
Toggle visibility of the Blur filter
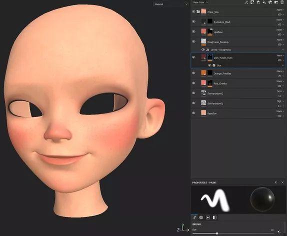(209, 65)
